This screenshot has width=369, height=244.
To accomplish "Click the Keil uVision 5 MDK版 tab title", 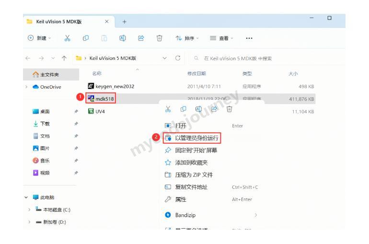I will [59, 22].
